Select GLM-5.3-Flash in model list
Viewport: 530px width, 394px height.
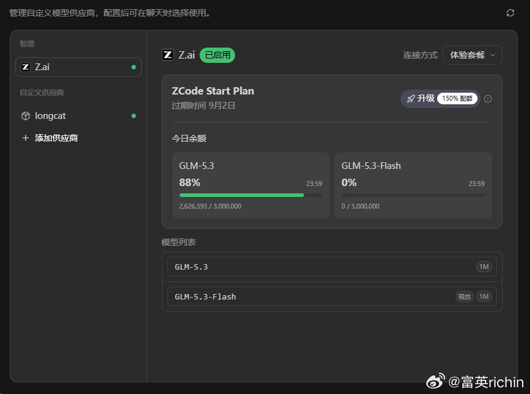click(x=332, y=296)
